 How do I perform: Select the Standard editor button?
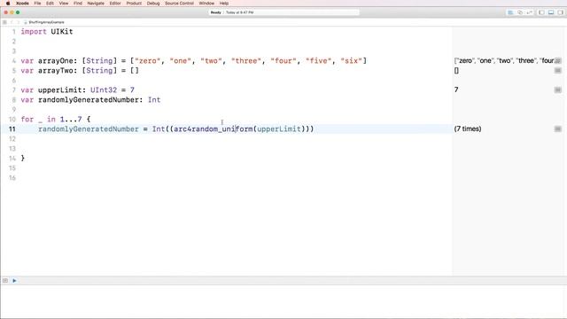510,12
